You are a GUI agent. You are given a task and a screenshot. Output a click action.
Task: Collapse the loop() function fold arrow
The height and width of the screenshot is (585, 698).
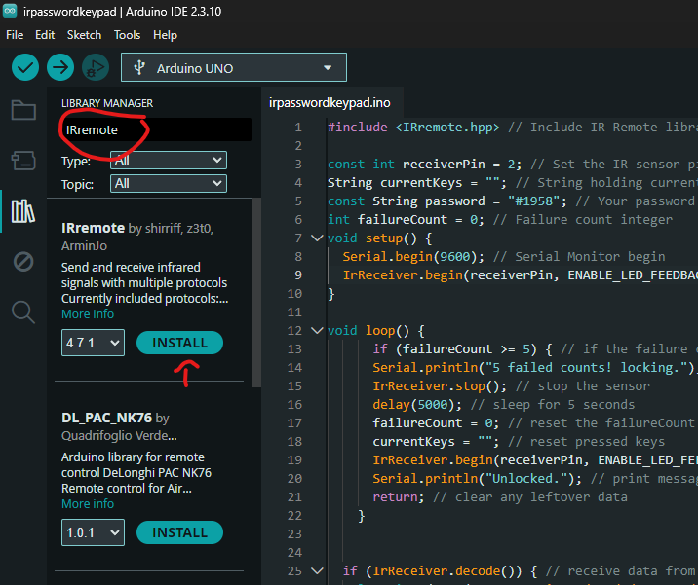tap(317, 331)
